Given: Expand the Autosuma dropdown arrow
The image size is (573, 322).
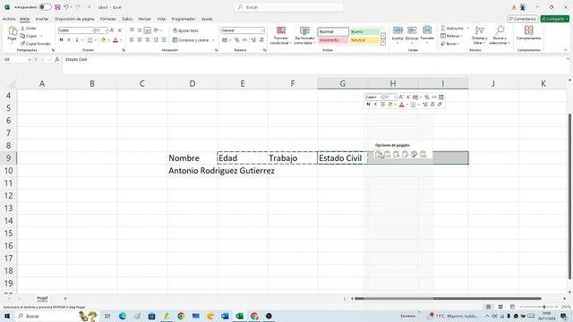Looking at the screenshot, I should pos(467,28).
